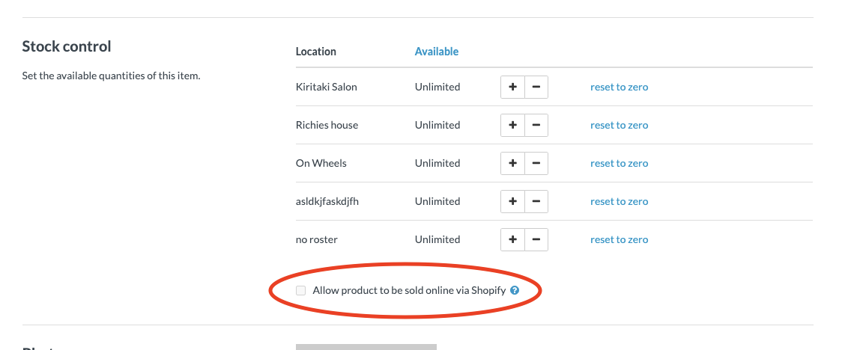Screen dimensions: 848x350
Task: Reset Kiritaki Salon stock to zero
Action: 619,87
